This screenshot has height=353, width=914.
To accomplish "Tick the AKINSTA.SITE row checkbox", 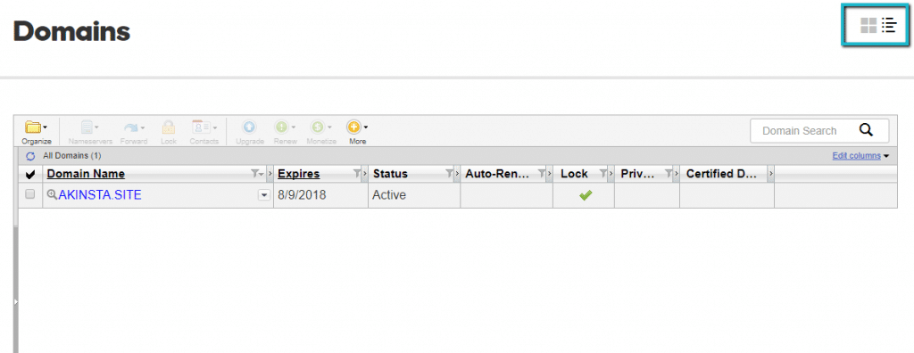I will click(x=30, y=194).
